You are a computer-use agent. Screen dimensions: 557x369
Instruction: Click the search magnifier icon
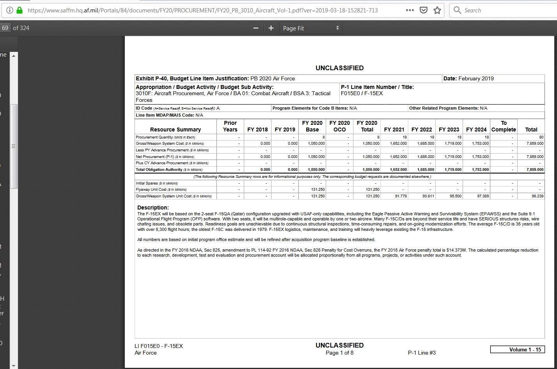[457, 11]
